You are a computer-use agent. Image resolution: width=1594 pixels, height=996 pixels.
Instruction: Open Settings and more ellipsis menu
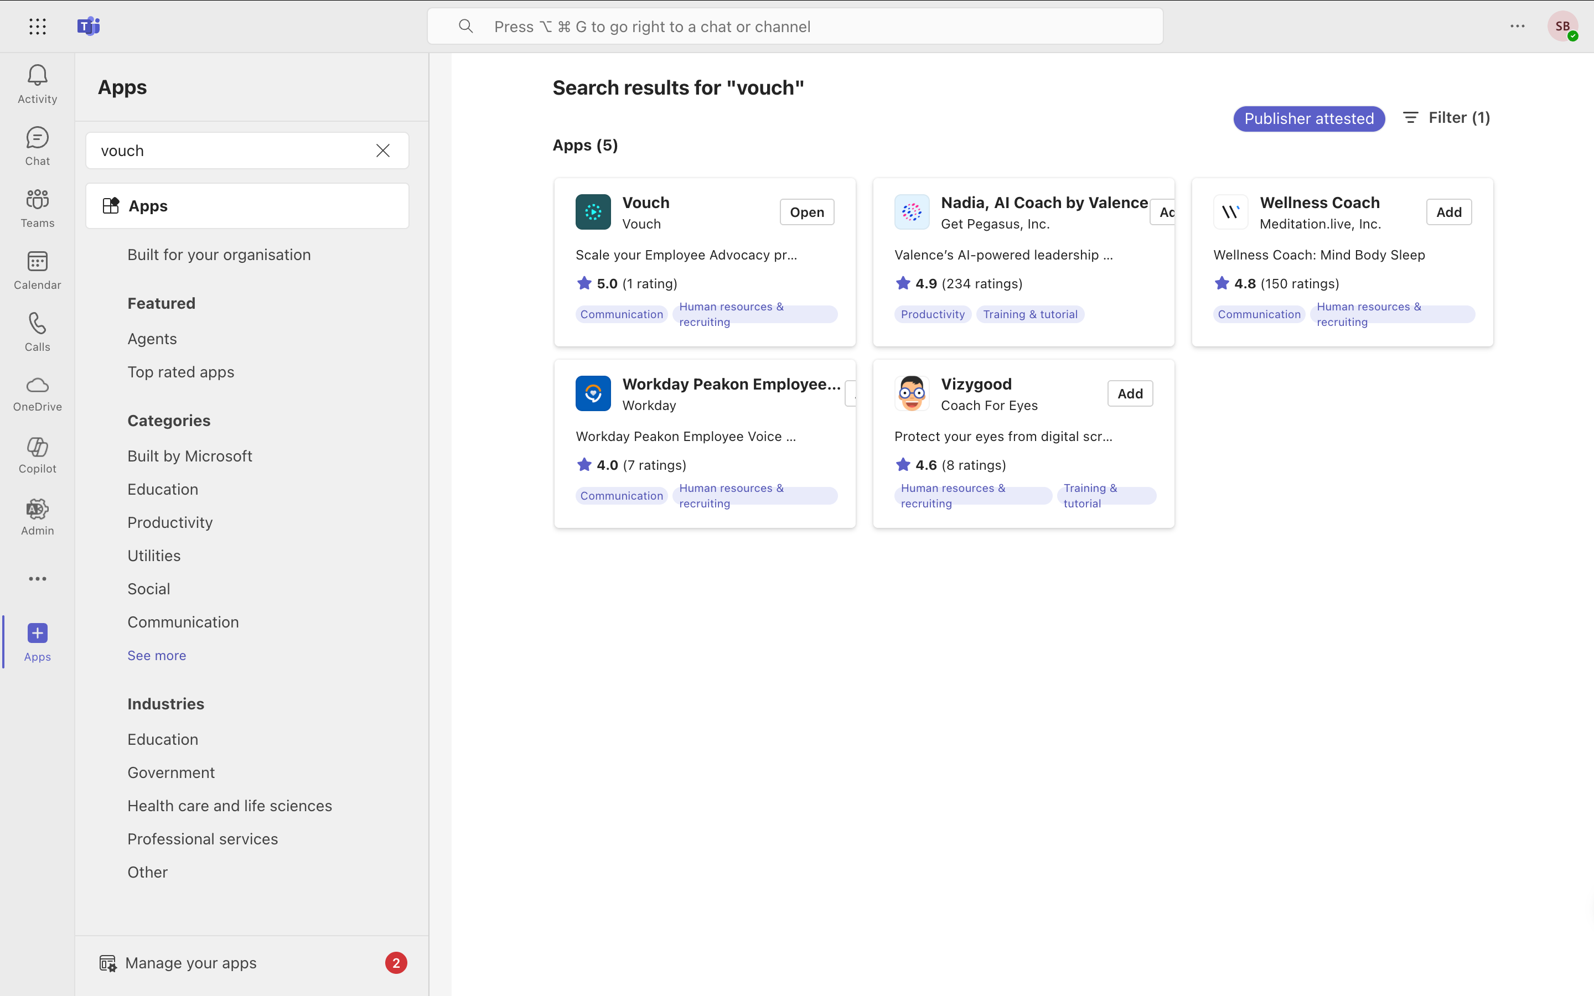1518,27
